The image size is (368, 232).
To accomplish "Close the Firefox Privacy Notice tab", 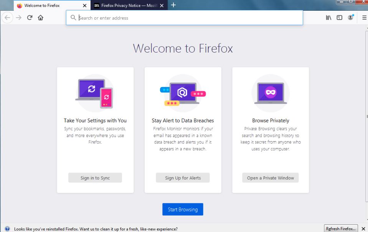I will 162,6.
